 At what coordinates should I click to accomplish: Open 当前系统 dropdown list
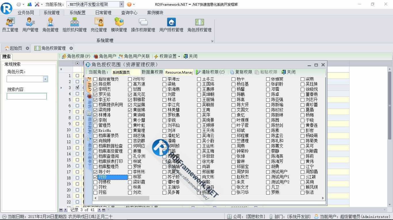[x=121, y=4]
